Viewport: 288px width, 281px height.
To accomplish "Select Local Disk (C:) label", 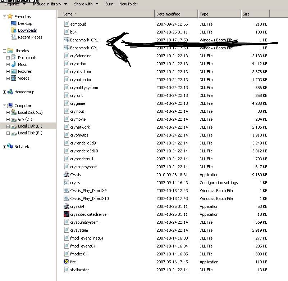I will point(30,112).
